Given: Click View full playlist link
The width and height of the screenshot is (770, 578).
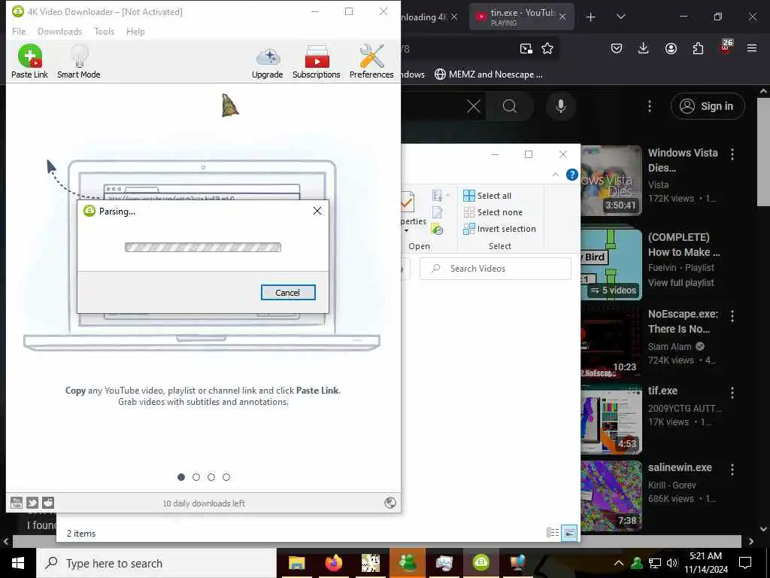Looking at the screenshot, I should tap(681, 283).
